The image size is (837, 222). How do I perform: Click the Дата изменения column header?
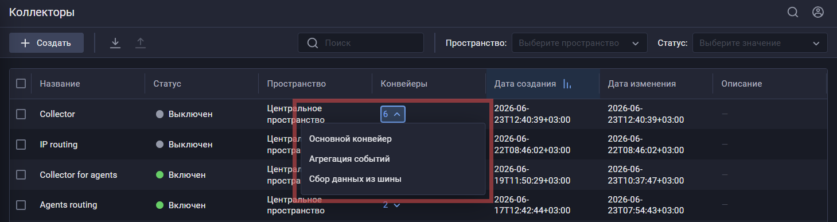pyautogui.click(x=641, y=84)
